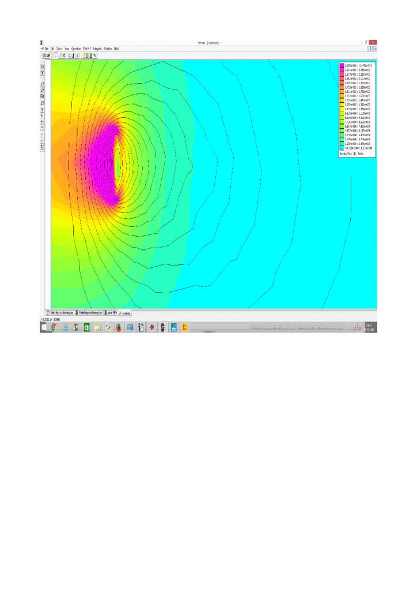Image resolution: width=417 pixels, height=591 pixels.
Task: Click the zoom in magnifier icon
Action: click(43, 84)
